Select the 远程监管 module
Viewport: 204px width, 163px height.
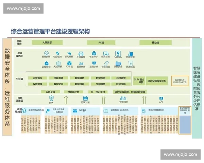pyautogui.click(x=121, y=78)
